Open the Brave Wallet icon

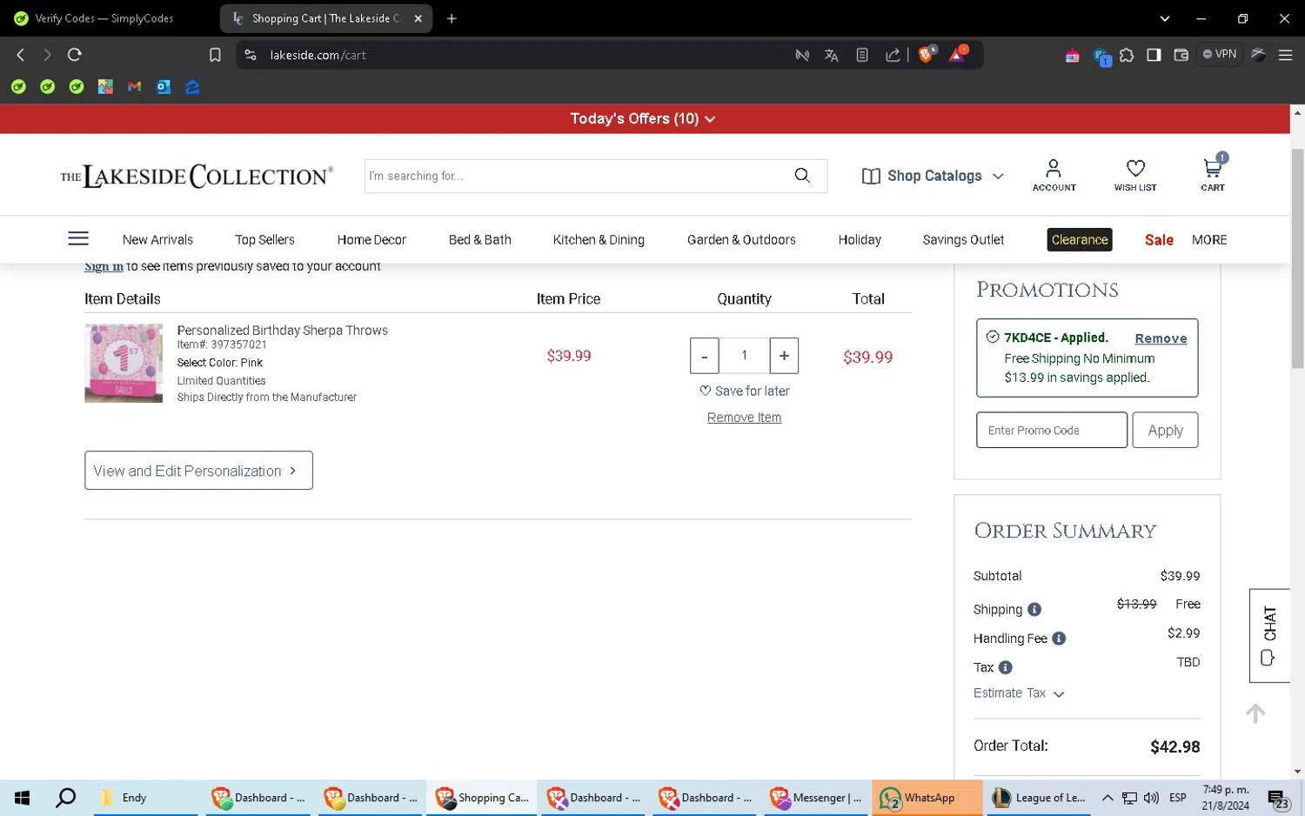(x=1181, y=55)
